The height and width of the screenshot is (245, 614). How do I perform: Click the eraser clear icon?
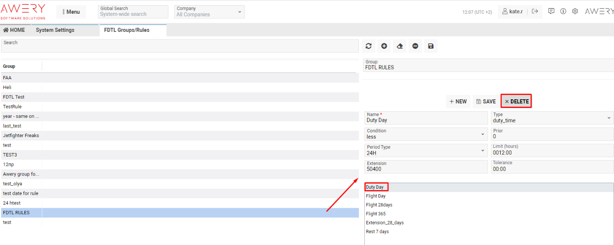(400, 46)
